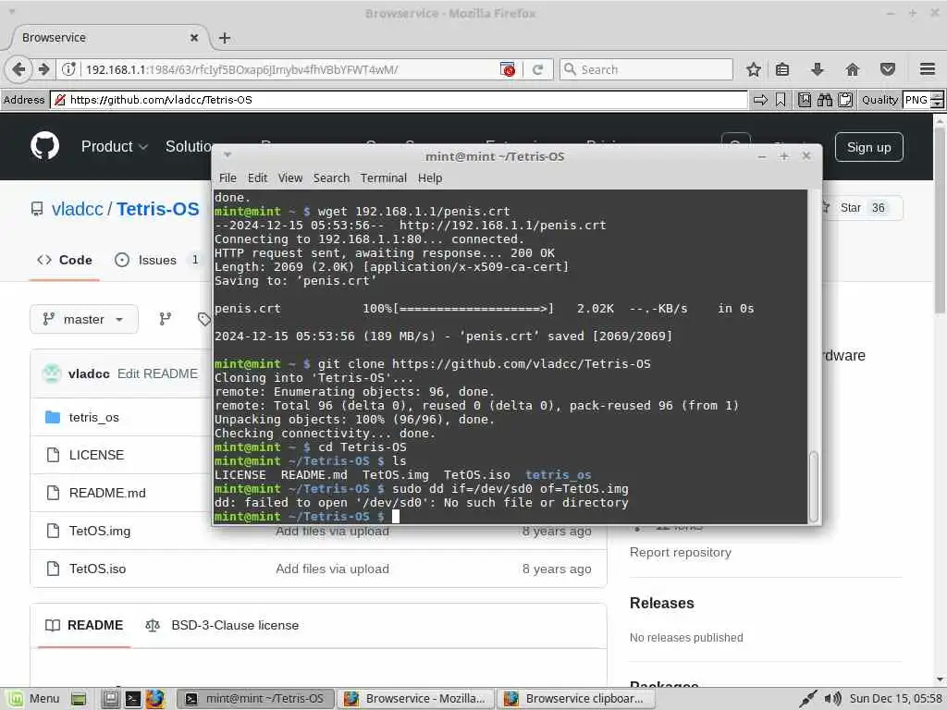The image size is (947, 710).
Task: Focus the Browservice Address field
Action: (399, 100)
